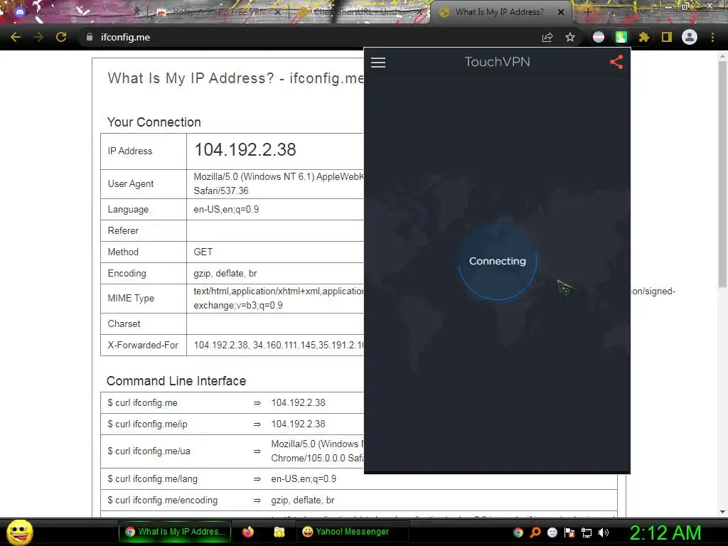Click the Connecting button in TouchVPN
Screen dimensions: 728x546
point(497,261)
